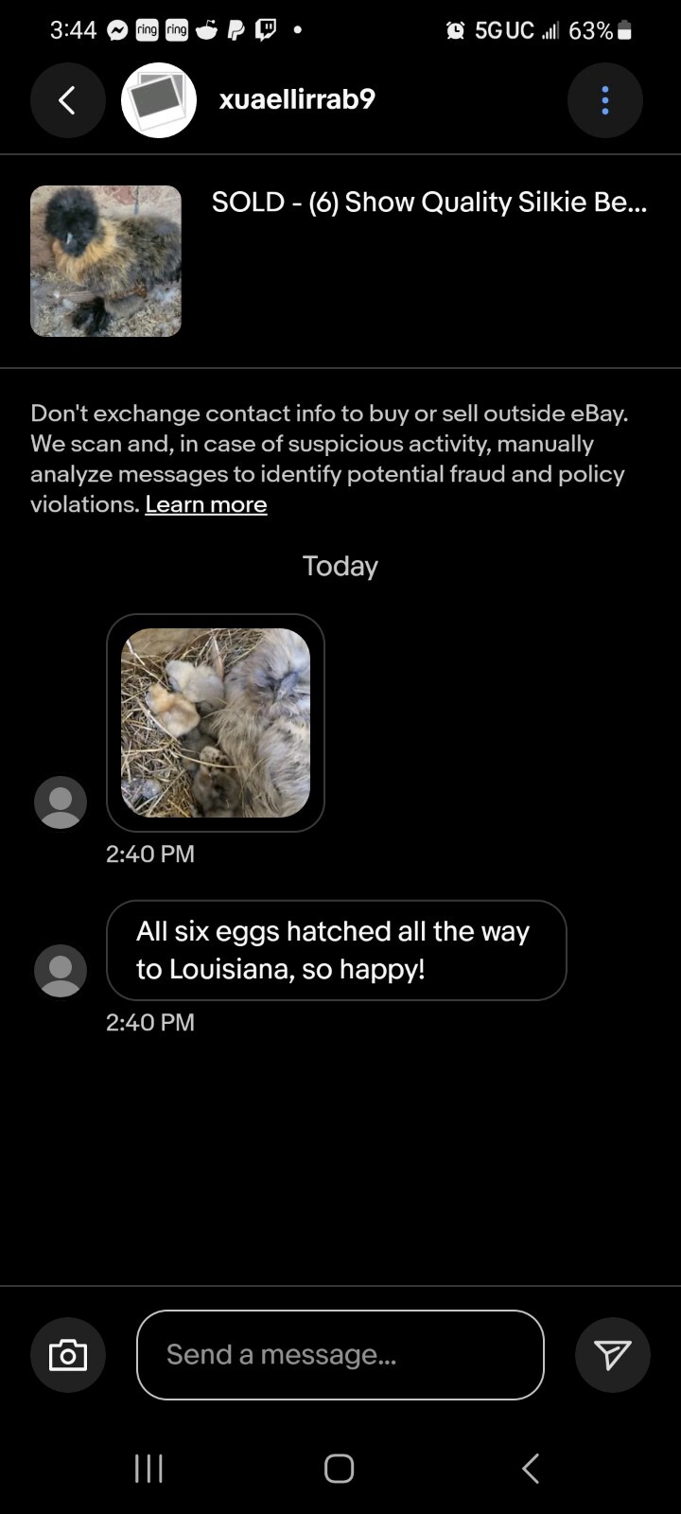This screenshot has width=681, height=1514.
Task: Open the SOLD Show Quality Silkie listing title
Action: [x=429, y=202]
